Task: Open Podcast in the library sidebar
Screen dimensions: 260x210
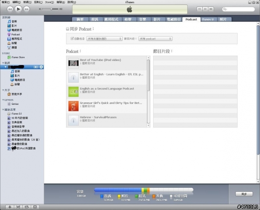Action: point(13,34)
